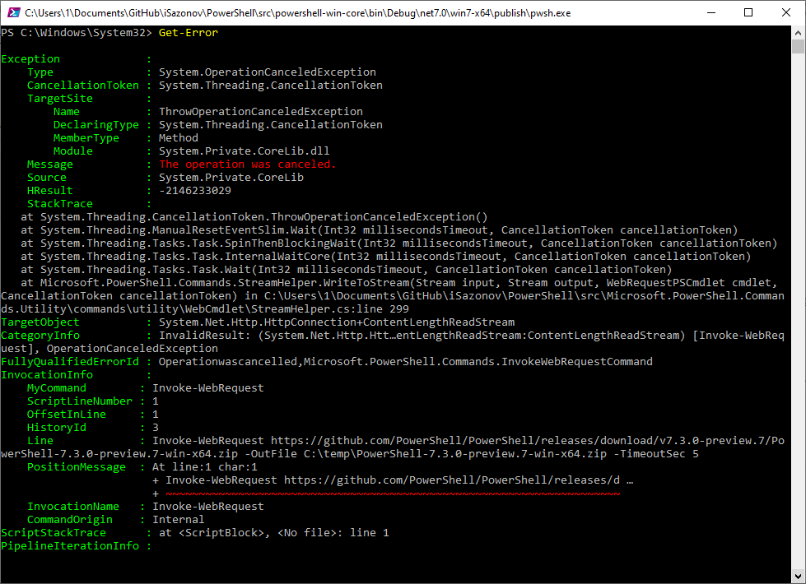Click System.OperationCanceledException type value
Viewport: 806px width, 584px height.
coord(268,72)
